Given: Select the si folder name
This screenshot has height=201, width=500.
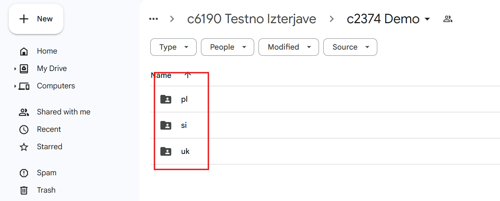Looking at the screenshot, I should pyautogui.click(x=184, y=125).
